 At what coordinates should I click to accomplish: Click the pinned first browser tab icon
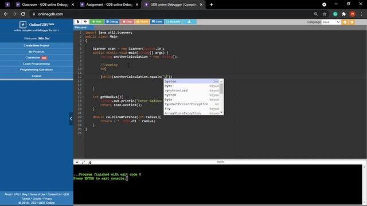[x=7, y=5]
